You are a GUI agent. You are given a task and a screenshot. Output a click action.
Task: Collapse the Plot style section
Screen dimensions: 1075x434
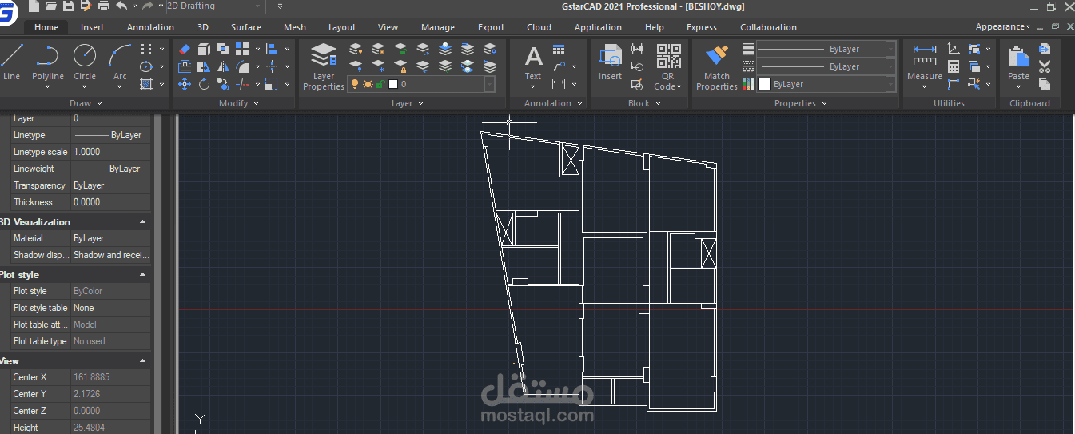(x=142, y=274)
